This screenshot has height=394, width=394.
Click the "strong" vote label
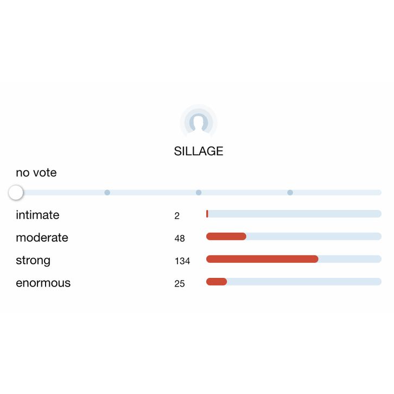click(x=33, y=260)
